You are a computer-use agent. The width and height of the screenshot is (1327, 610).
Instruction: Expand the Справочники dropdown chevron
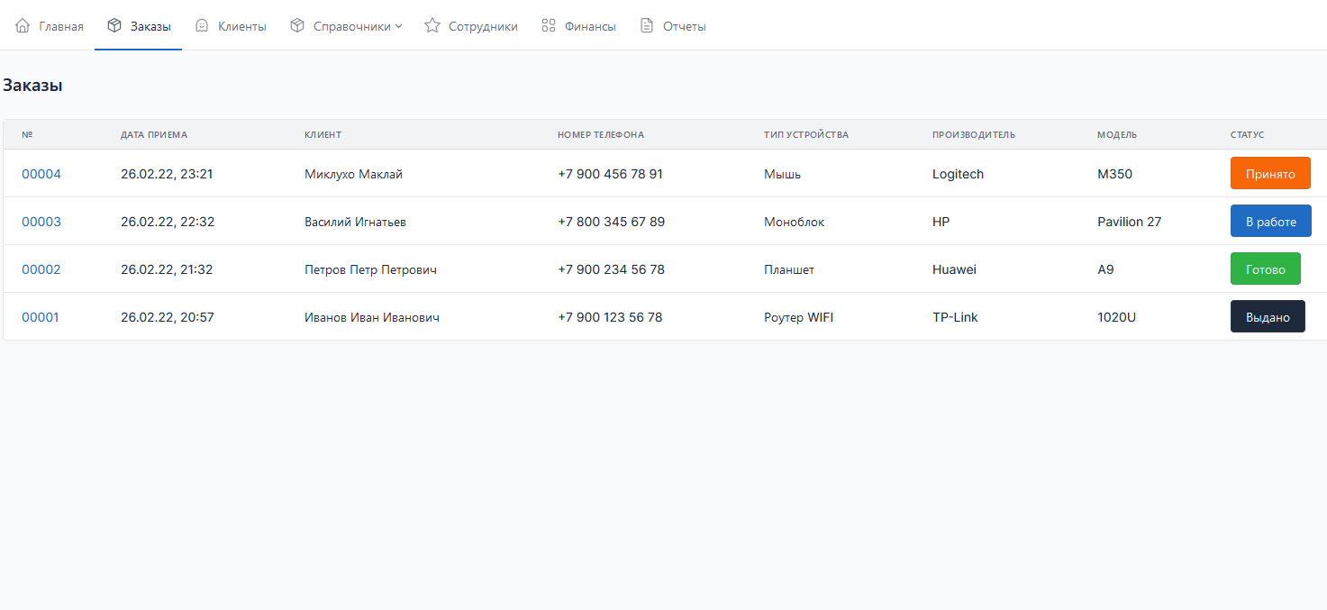click(398, 26)
